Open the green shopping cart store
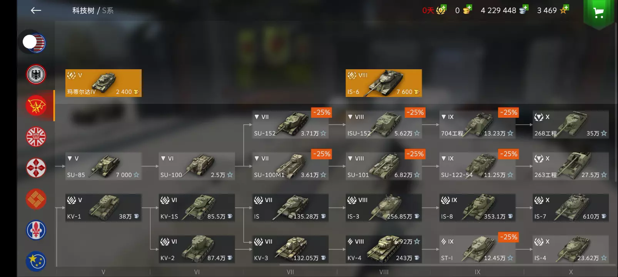The height and width of the screenshot is (277, 618). [598, 13]
